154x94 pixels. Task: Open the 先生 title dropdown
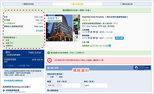coord(51,85)
